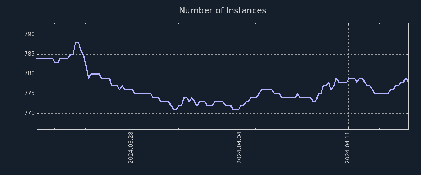Click where 2024.04.04 gridline meets 785 gridline

240,54
